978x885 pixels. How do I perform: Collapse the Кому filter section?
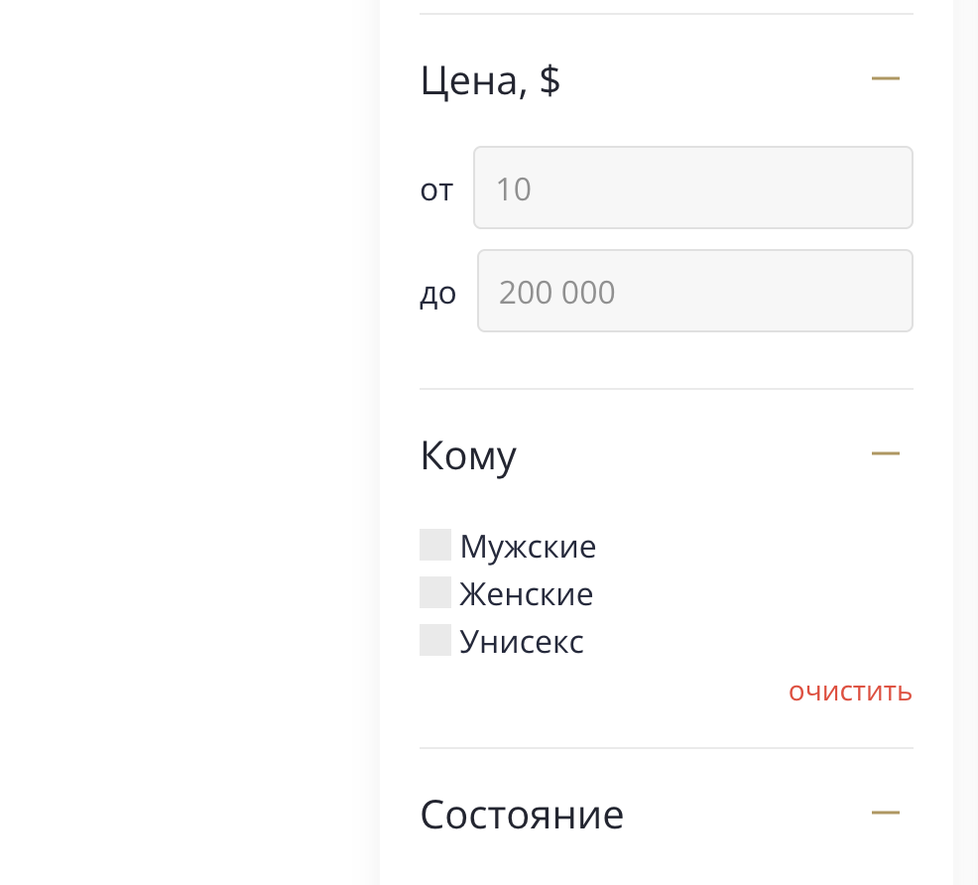point(885,454)
